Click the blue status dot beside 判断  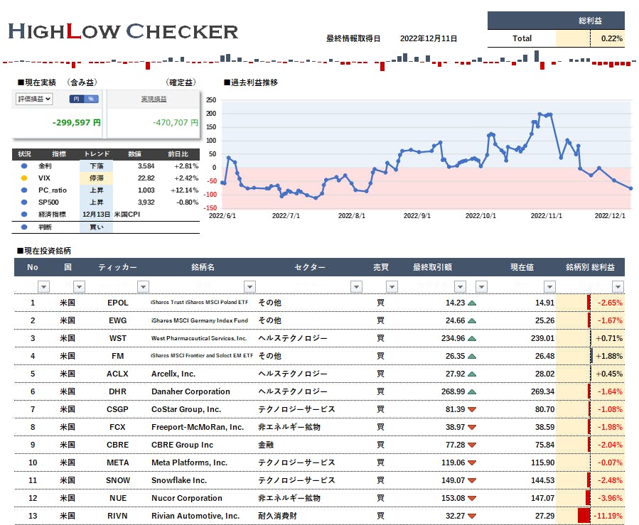click(x=24, y=227)
